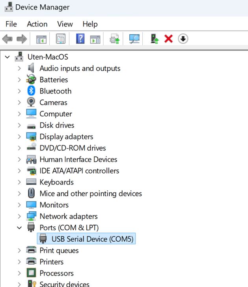Click the Enable device toolbar icon
248x287 pixels.
click(155, 39)
